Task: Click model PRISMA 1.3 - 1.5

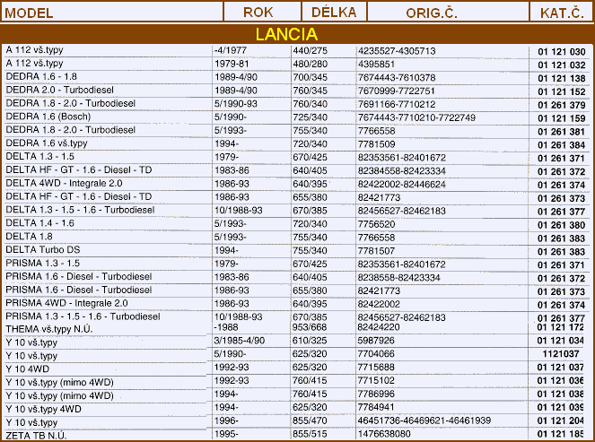Action: click(x=42, y=263)
